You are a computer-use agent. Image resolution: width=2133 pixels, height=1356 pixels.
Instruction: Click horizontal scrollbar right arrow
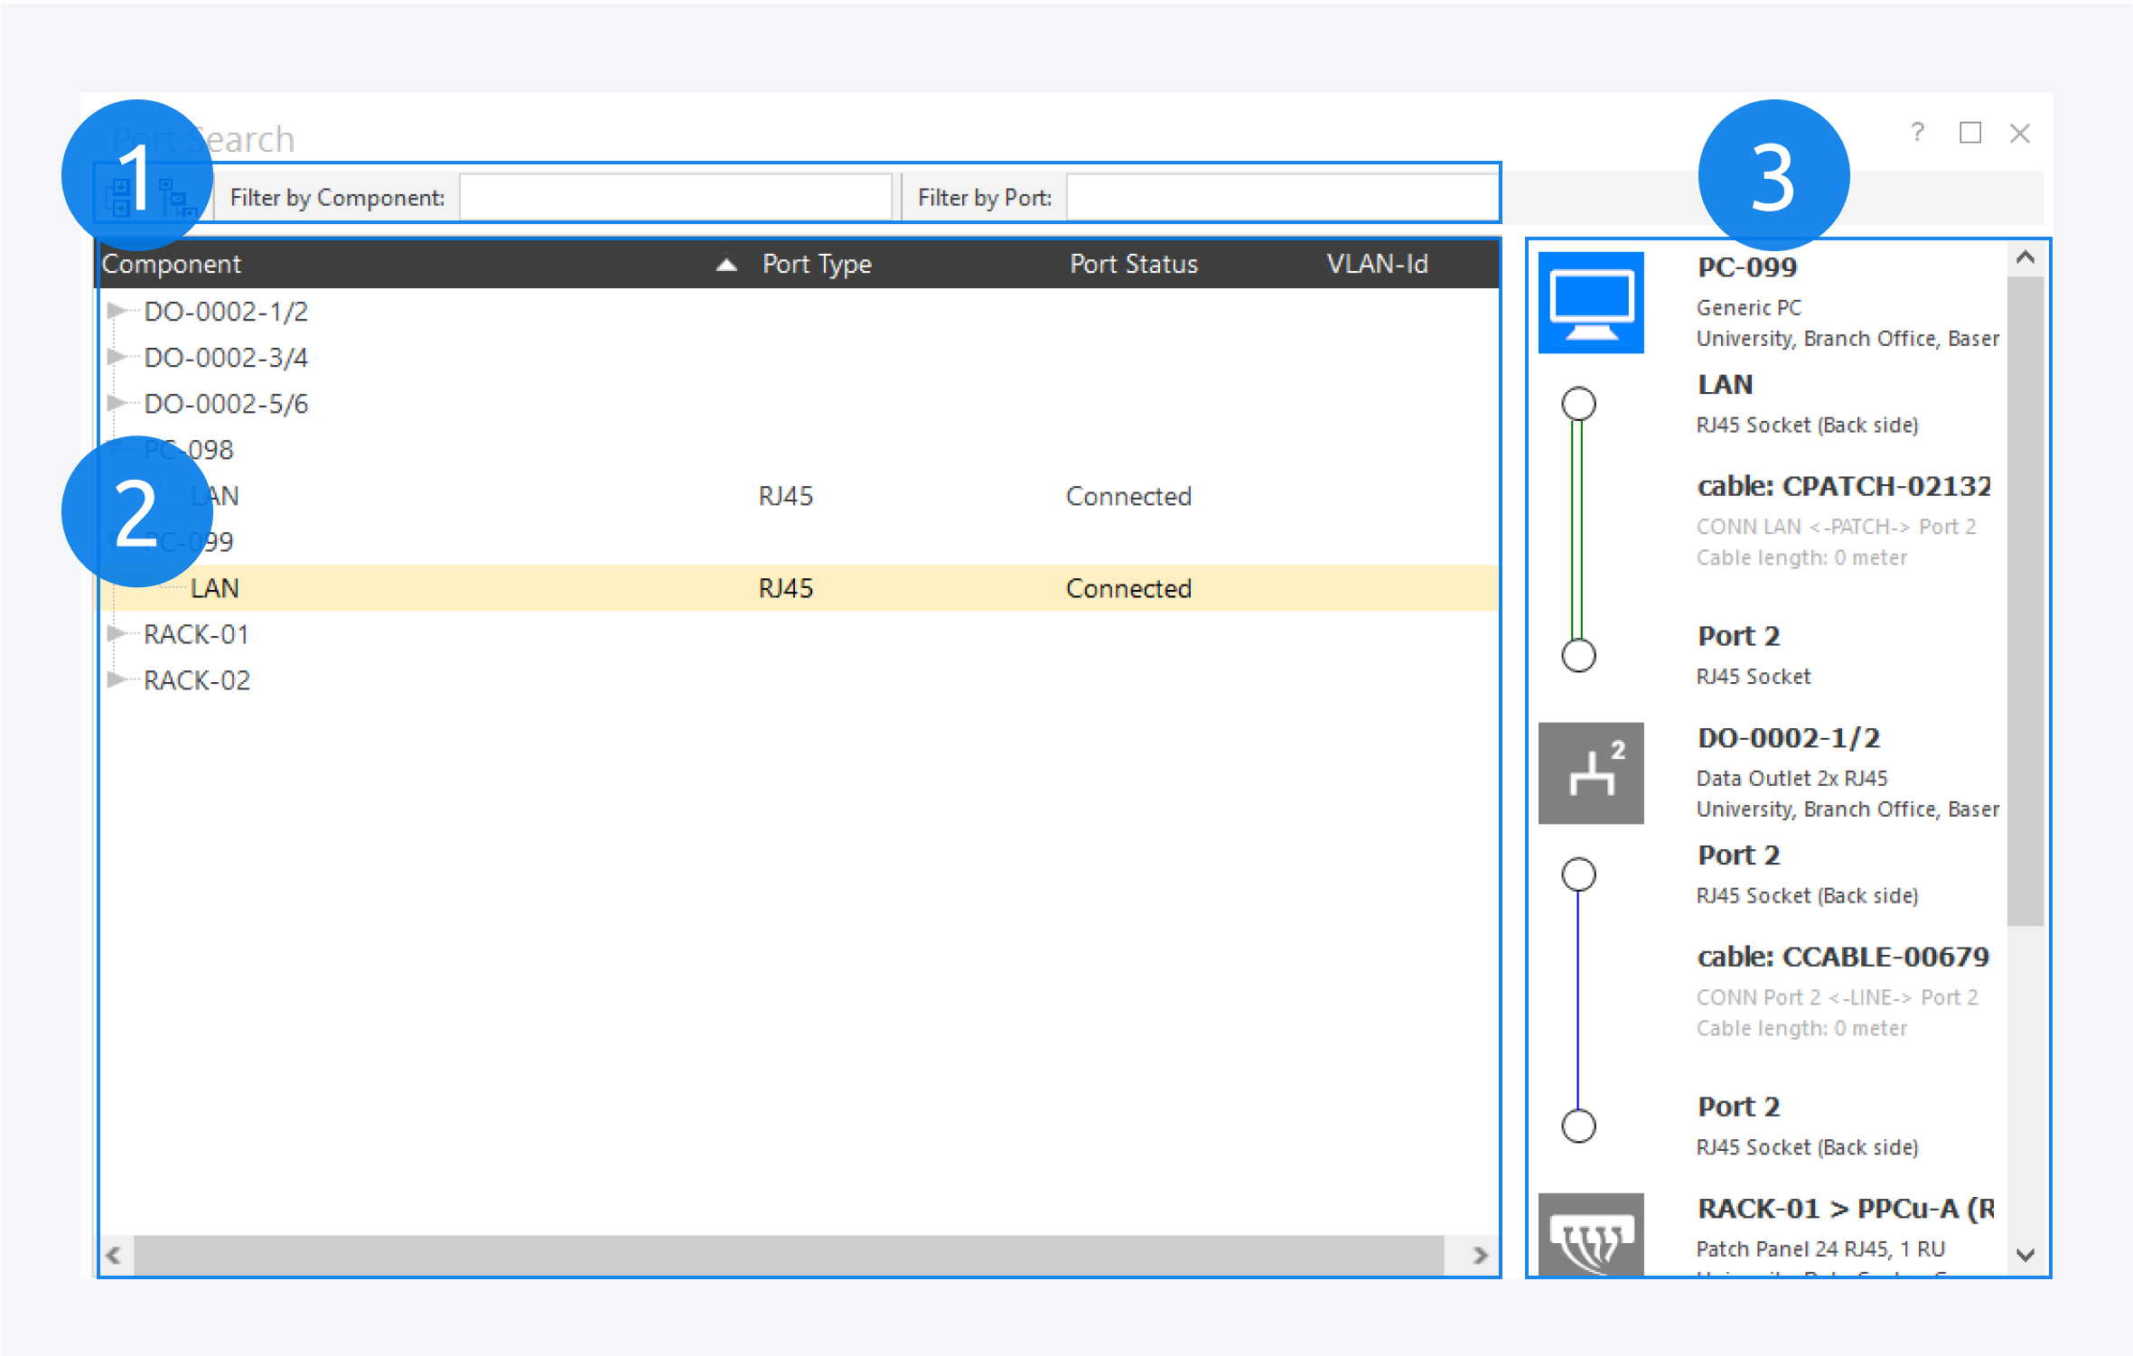pyautogui.click(x=1479, y=1255)
